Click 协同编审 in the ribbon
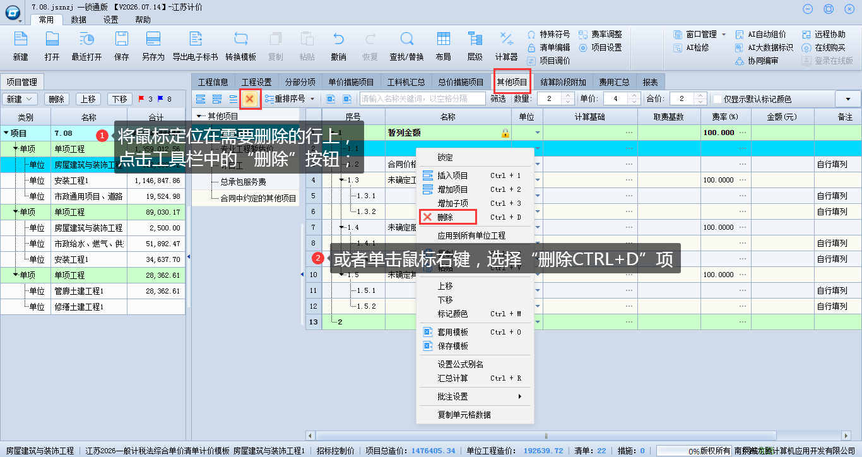The height and width of the screenshot is (457, 862). click(757, 61)
